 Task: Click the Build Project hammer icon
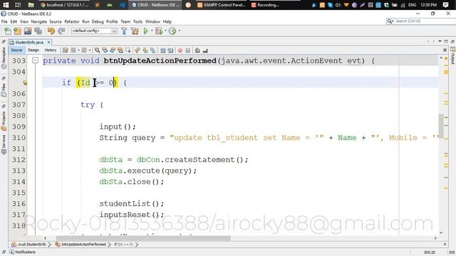124,31
